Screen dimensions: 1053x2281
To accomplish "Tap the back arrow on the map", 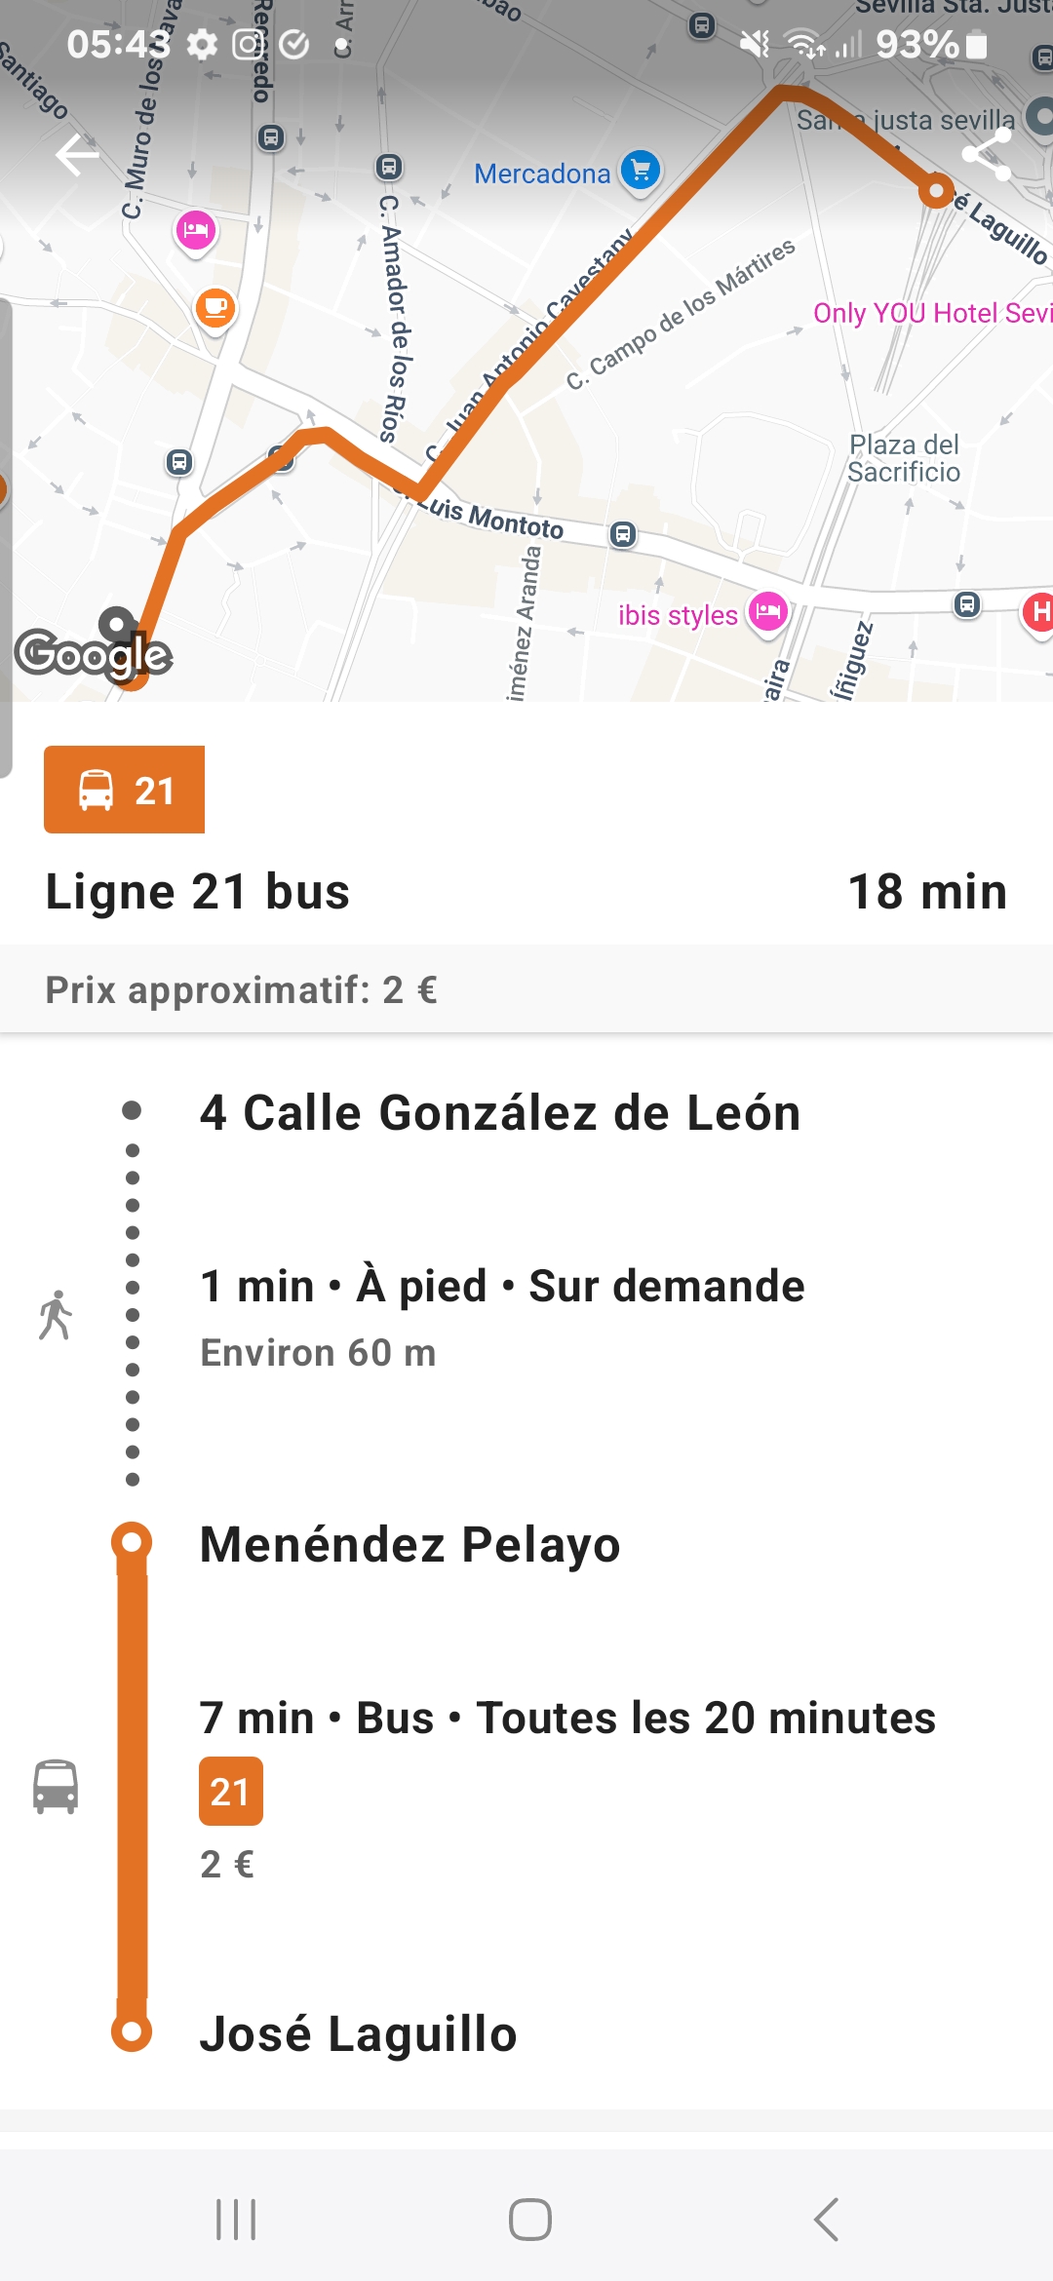I will click(x=78, y=155).
